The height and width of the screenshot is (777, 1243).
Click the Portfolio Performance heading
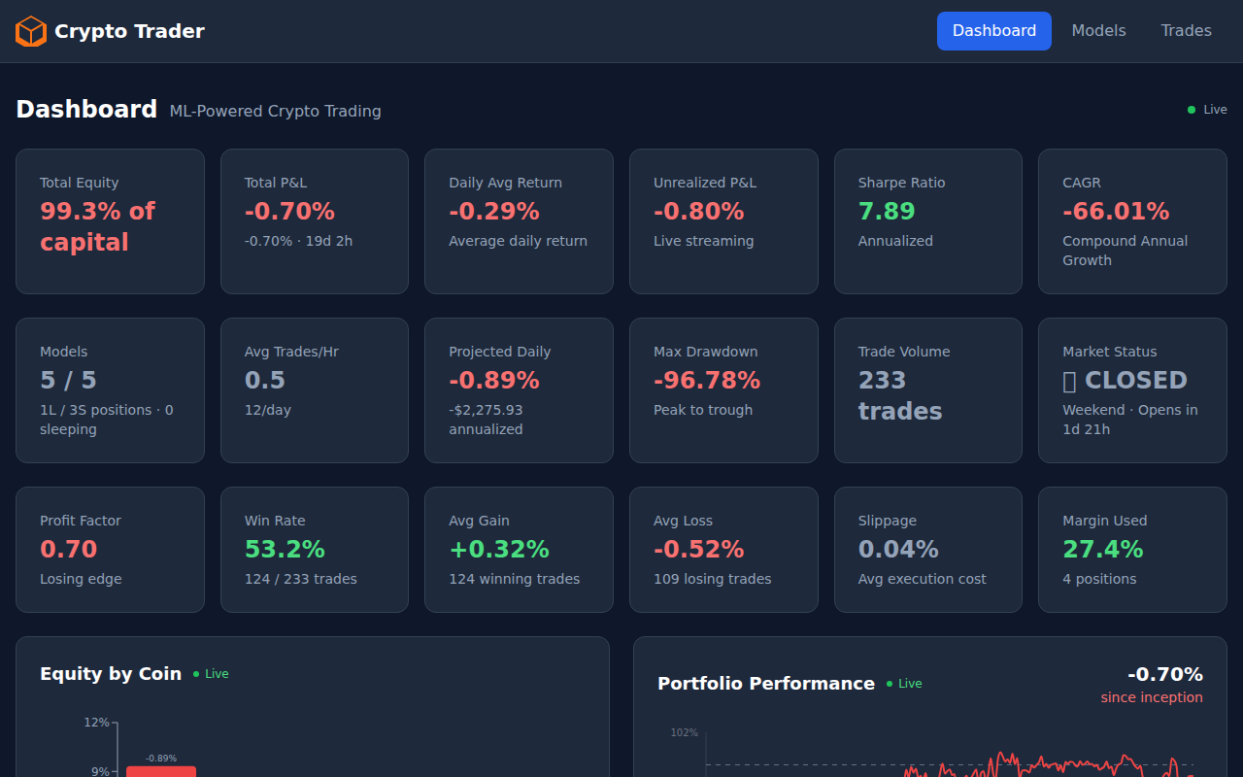[766, 684]
